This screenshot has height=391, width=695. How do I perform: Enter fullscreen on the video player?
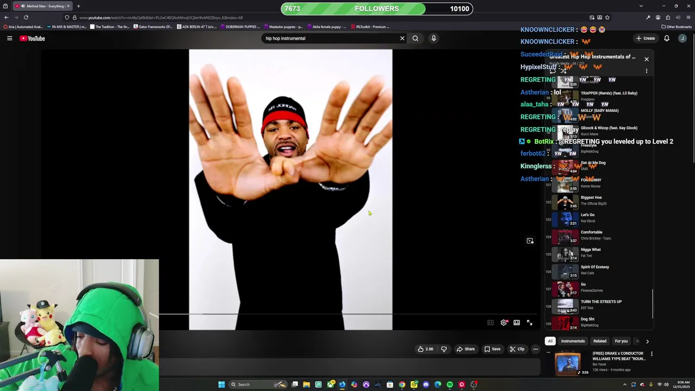point(529,323)
